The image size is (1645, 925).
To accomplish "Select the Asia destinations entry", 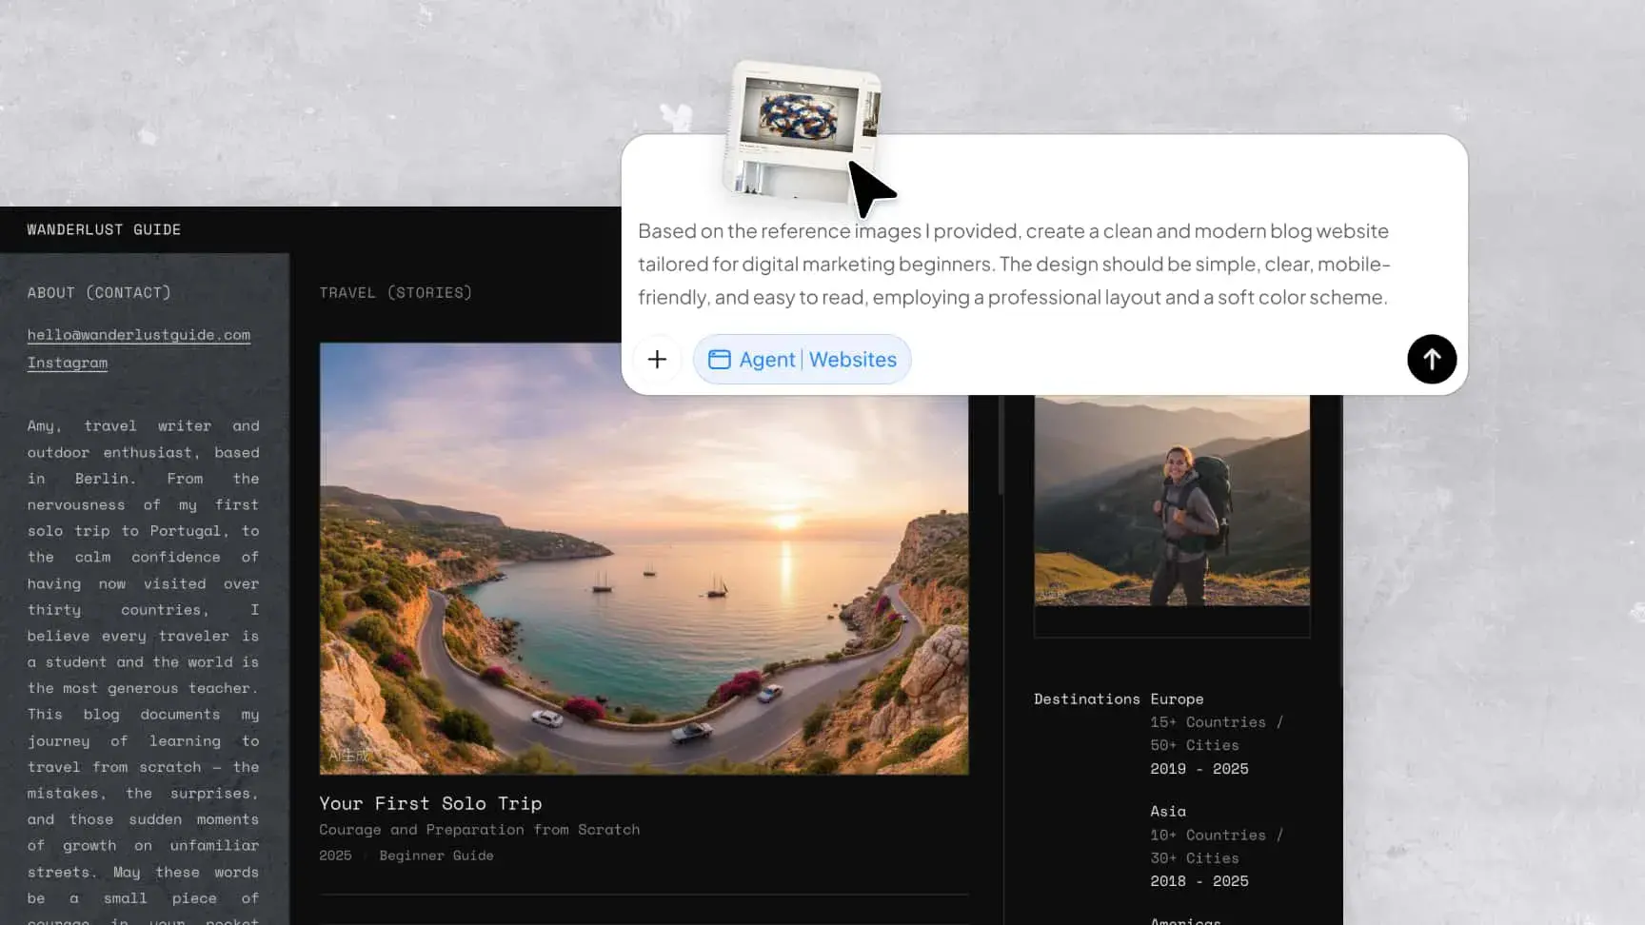I will [x=1168, y=811].
